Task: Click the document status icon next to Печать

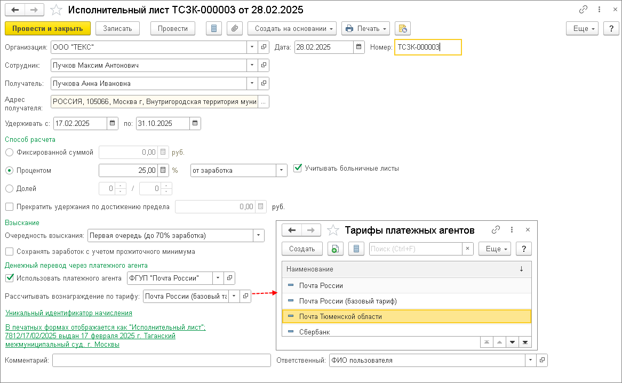Action: 403,29
